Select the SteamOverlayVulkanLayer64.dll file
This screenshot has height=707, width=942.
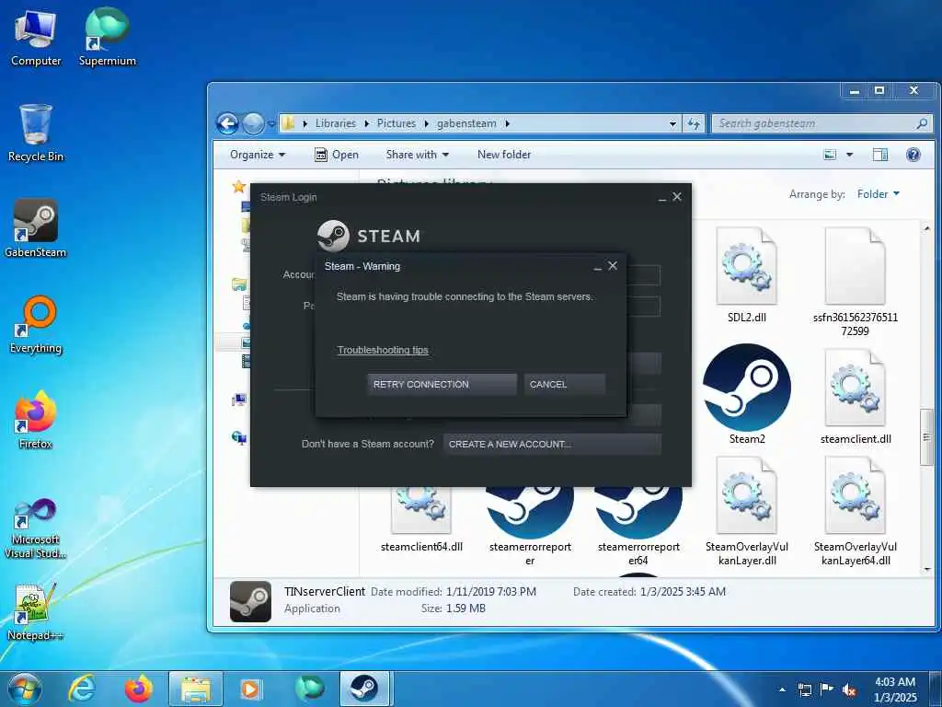(x=856, y=512)
